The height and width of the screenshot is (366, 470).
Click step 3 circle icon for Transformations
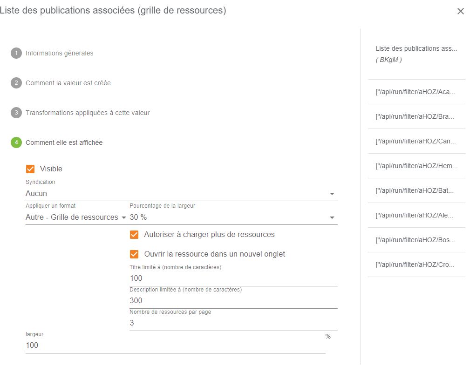coord(16,113)
